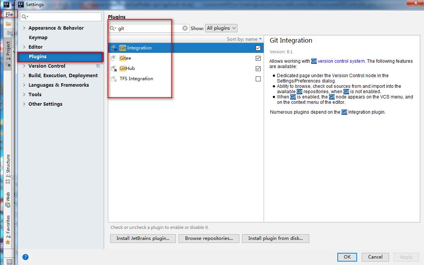Open the Show All plugins dropdown

(x=221, y=28)
